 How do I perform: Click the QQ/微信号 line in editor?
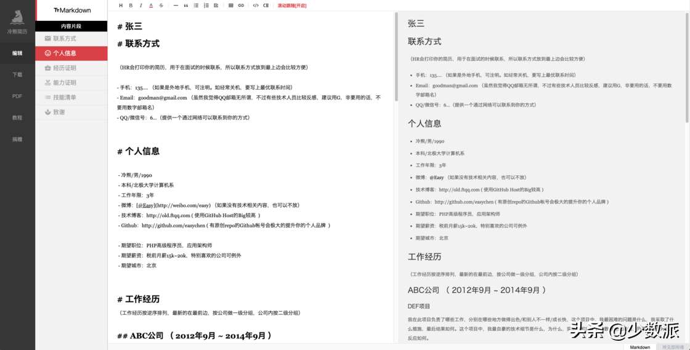click(184, 117)
